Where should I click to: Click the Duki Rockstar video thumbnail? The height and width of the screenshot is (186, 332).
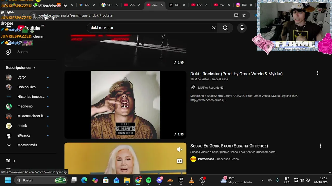click(x=126, y=105)
